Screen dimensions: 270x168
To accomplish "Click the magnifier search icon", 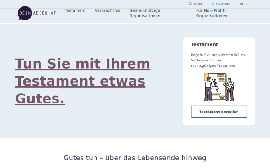I will click(190, 4).
